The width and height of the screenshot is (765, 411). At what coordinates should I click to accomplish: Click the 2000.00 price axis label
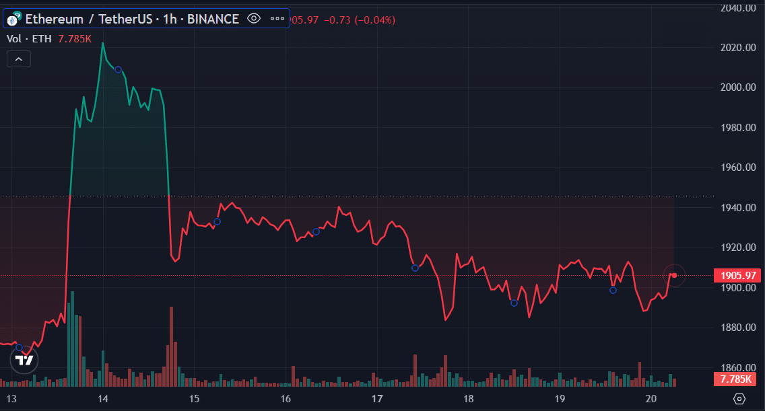coord(738,87)
